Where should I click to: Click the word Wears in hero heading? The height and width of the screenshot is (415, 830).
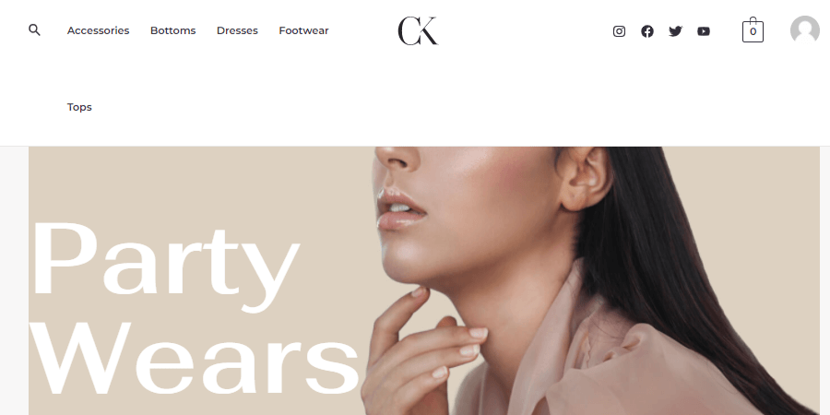click(195, 359)
